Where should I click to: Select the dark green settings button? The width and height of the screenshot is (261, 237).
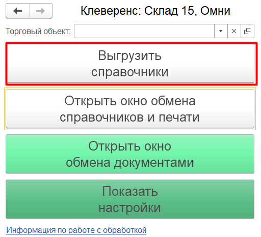[x=130, y=199]
